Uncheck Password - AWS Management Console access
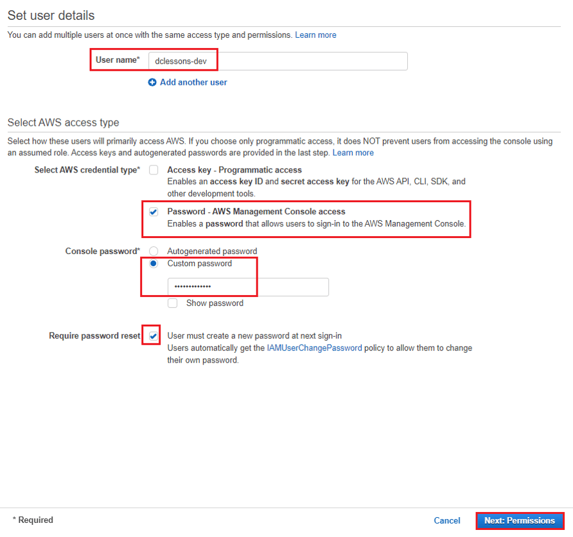This screenshot has height=537, width=573. click(154, 212)
